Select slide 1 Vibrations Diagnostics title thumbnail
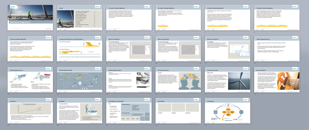The image size is (309, 130). pos(30,18)
